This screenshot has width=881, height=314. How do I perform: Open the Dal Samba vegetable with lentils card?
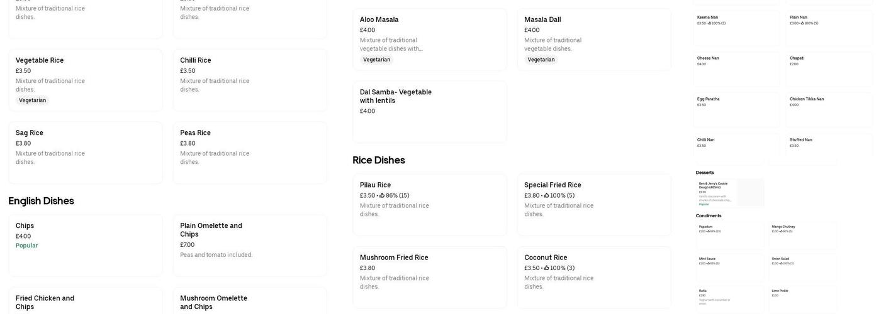pos(429,112)
